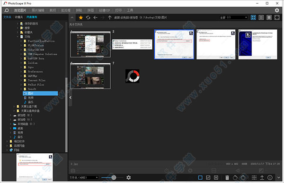Go up one folder with the up arrow

(110, 17)
